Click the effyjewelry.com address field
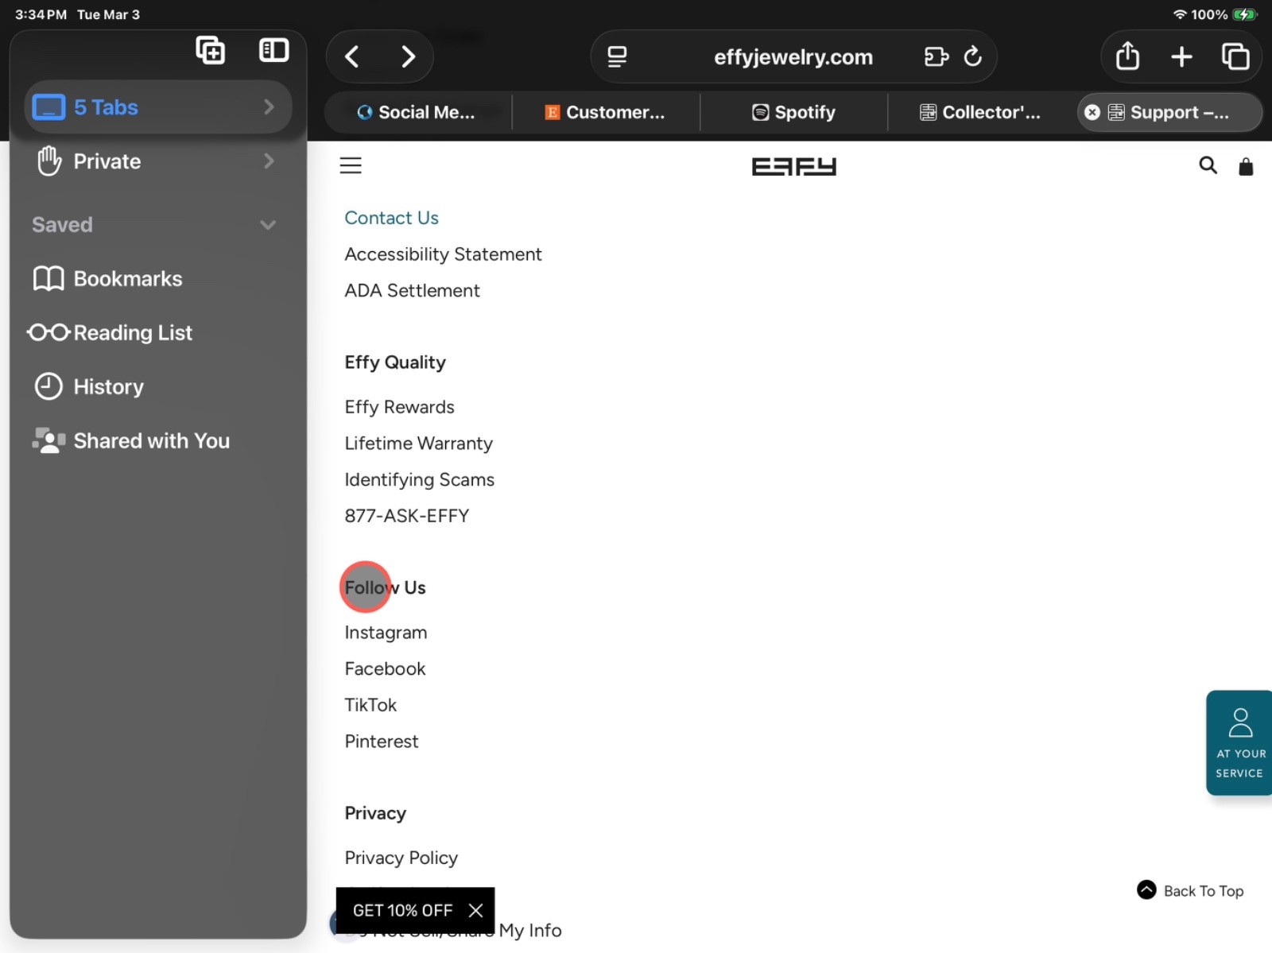This screenshot has height=953, width=1272. pos(793,56)
